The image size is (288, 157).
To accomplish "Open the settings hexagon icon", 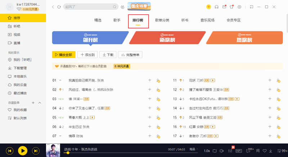I will click(x=239, y=7).
